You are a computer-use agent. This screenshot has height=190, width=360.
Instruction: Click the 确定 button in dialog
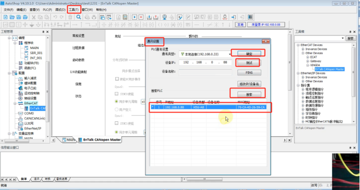[x=249, y=54]
